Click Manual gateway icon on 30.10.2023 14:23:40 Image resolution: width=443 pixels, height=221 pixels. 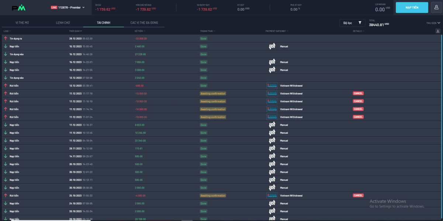[272, 164]
